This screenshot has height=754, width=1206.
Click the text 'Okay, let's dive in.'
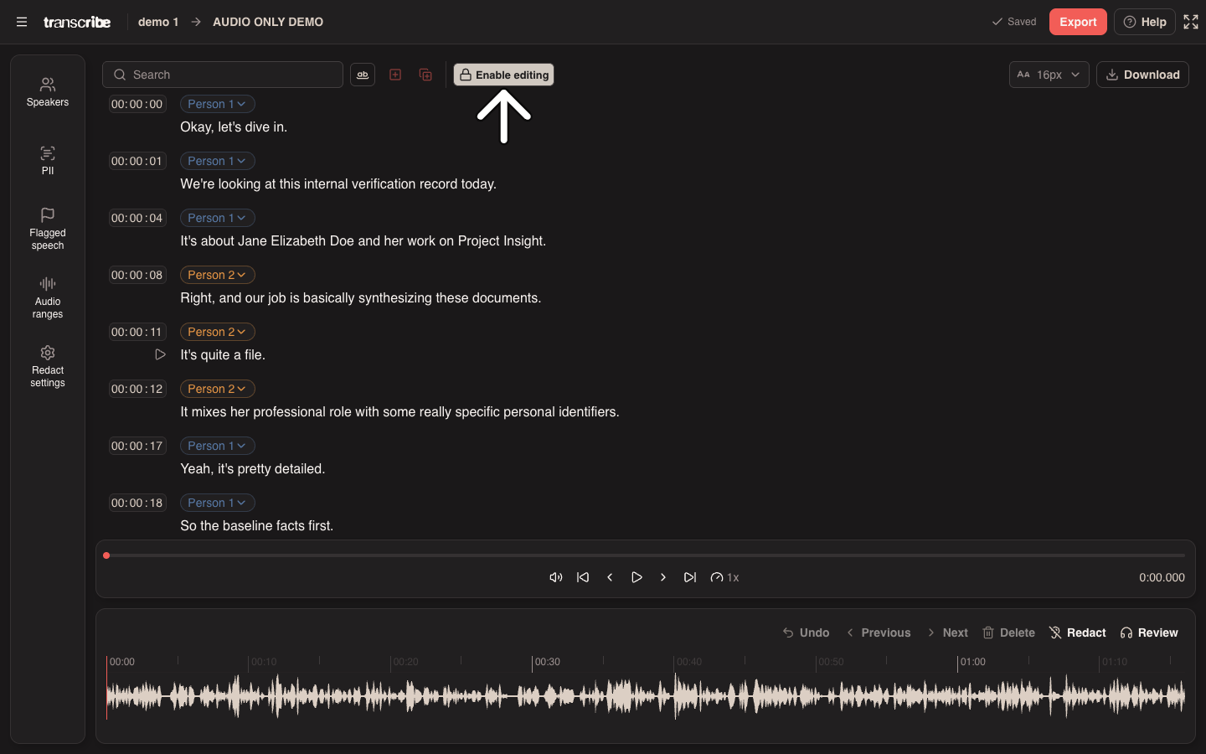[x=234, y=127]
